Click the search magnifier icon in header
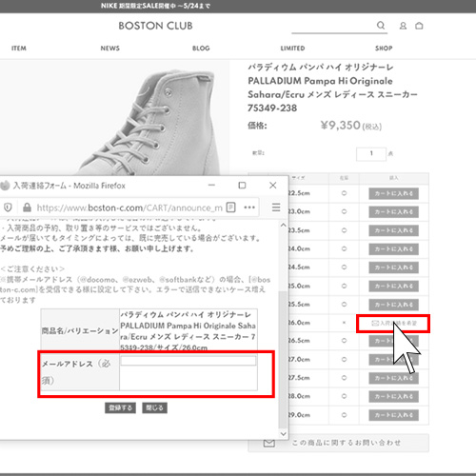 tap(381, 25)
